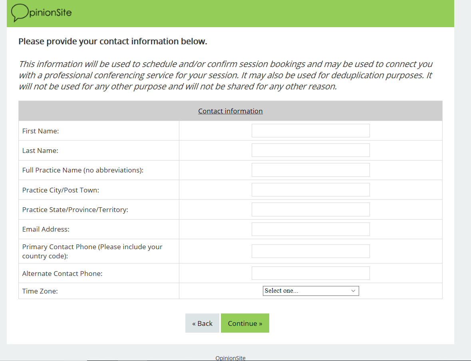Screen dimensions: 471x361
Task: Click the 'Practice City/Post Town:' label
Action: tap(61, 190)
